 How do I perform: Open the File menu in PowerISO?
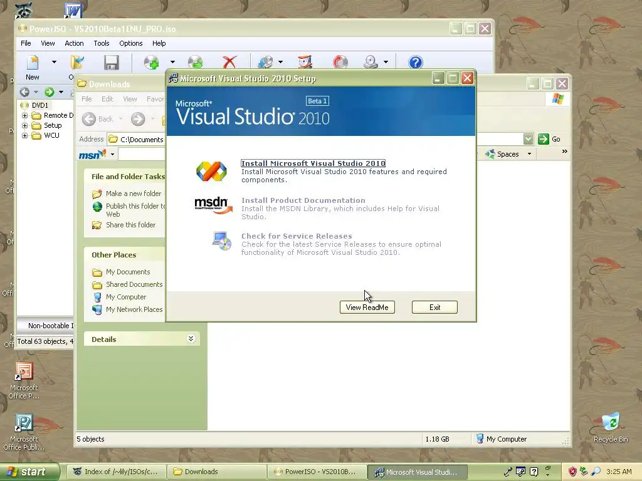(26, 43)
